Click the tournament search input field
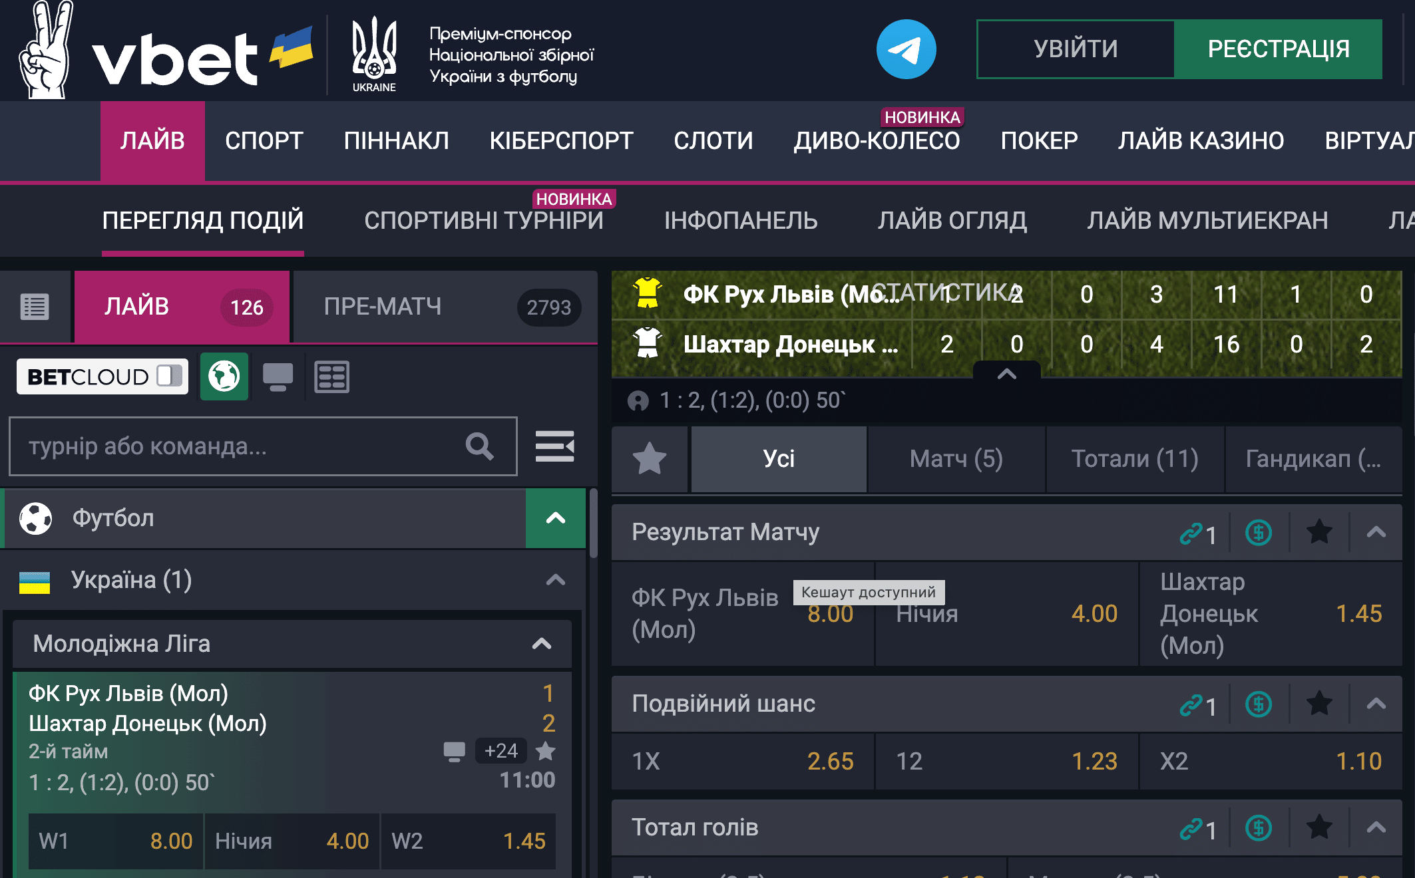1415x878 pixels. point(233,446)
